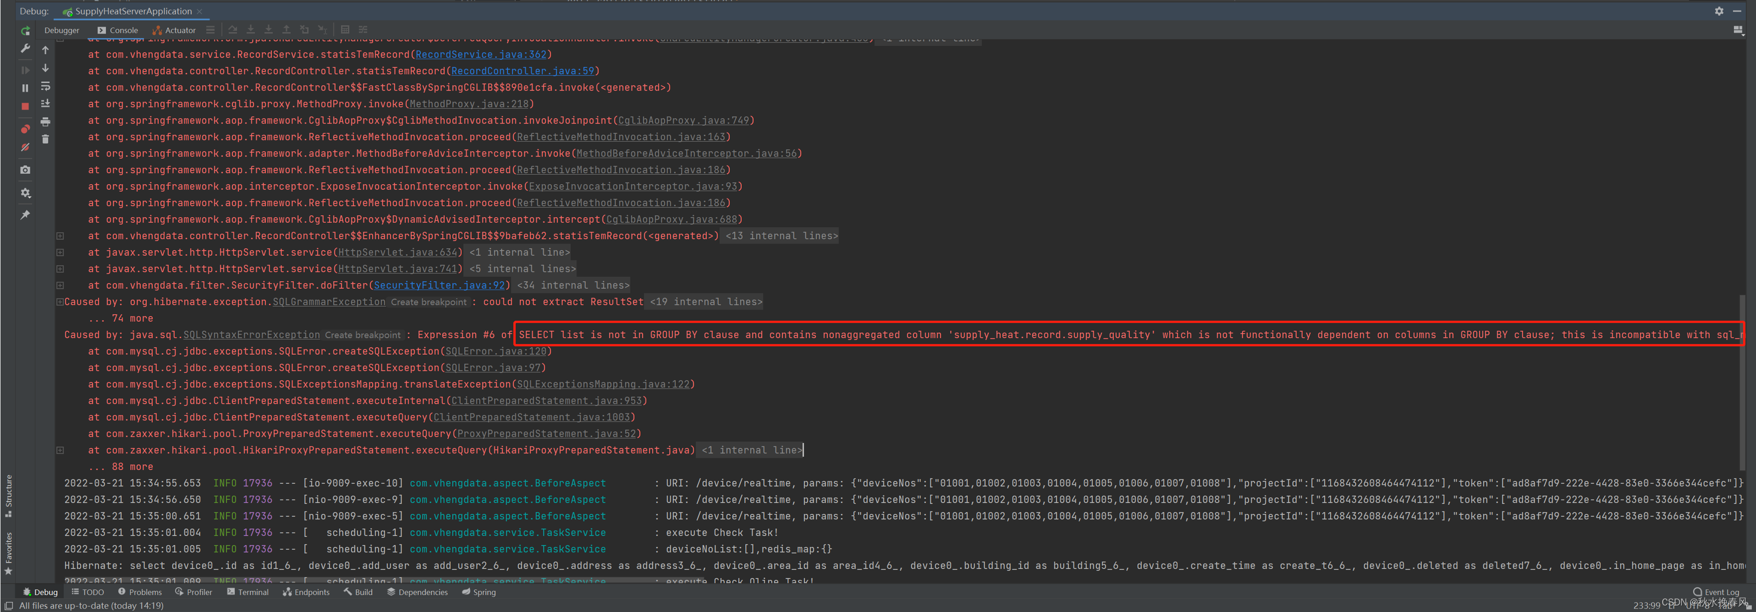Rerun SupplyHeatServerApplication with the green rerun icon
The width and height of the screenshot is (1756, 612).
[x=25, y=31]
